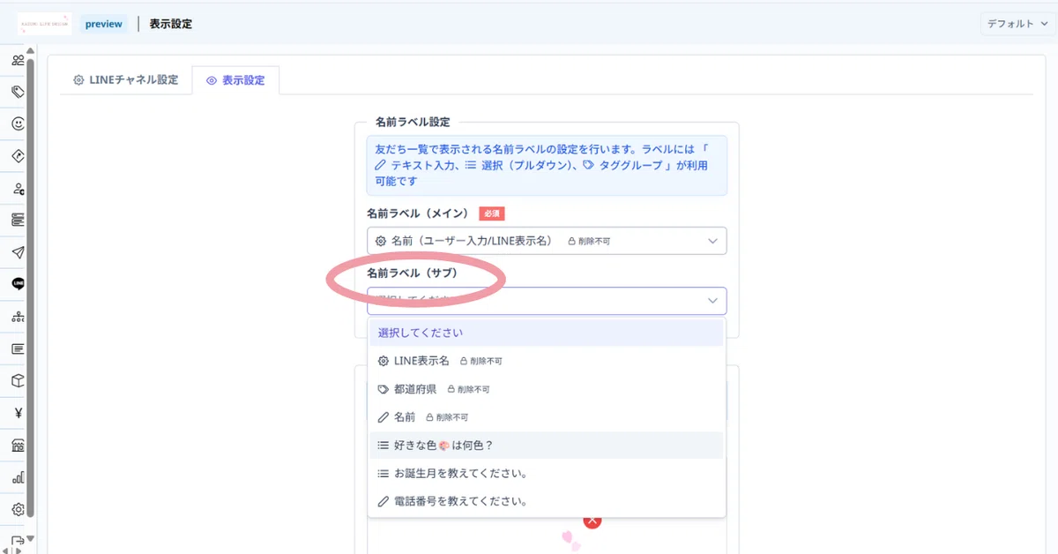Open the diamond direction sidebar icon

[x=18, y=156]
